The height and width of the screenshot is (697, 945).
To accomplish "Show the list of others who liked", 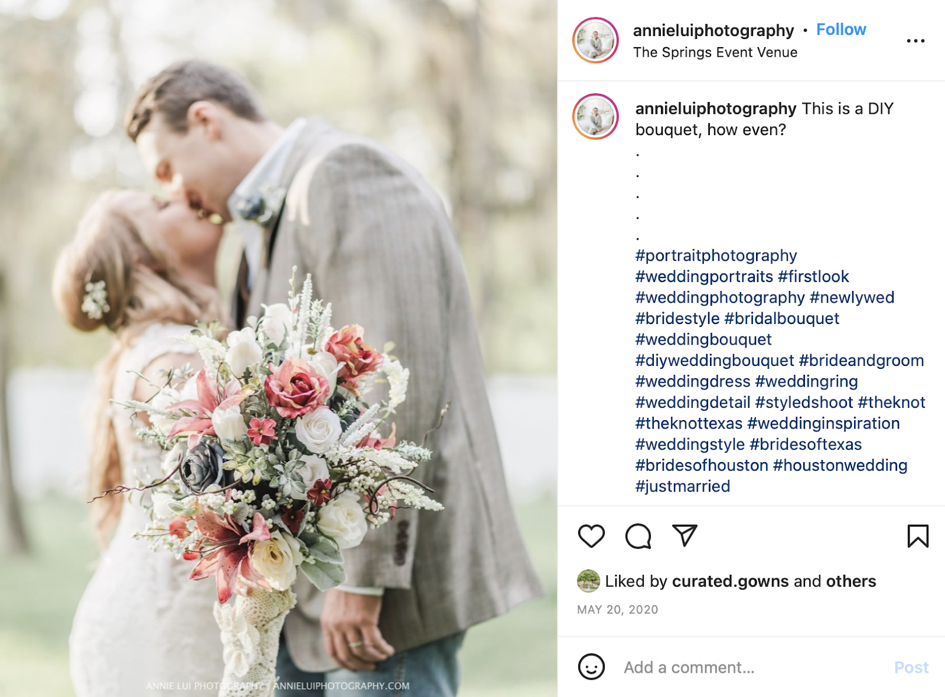I will tap(851, 581).
